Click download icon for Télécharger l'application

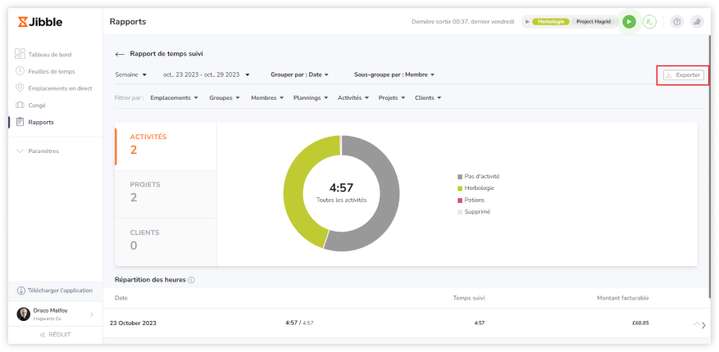(21, 291)
